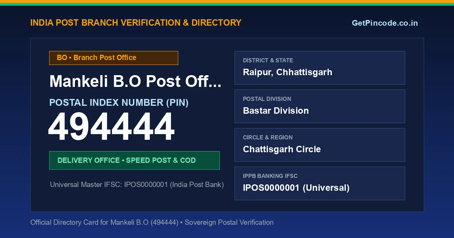Click the GetPincode.co.in site link

pyautogui.click(x=385, y=23)
